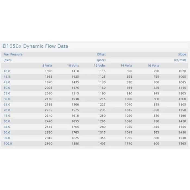Click the ID1050x Dynamic Flow Data title
This screenshot has height=190, width=190.
coord(35,46)
